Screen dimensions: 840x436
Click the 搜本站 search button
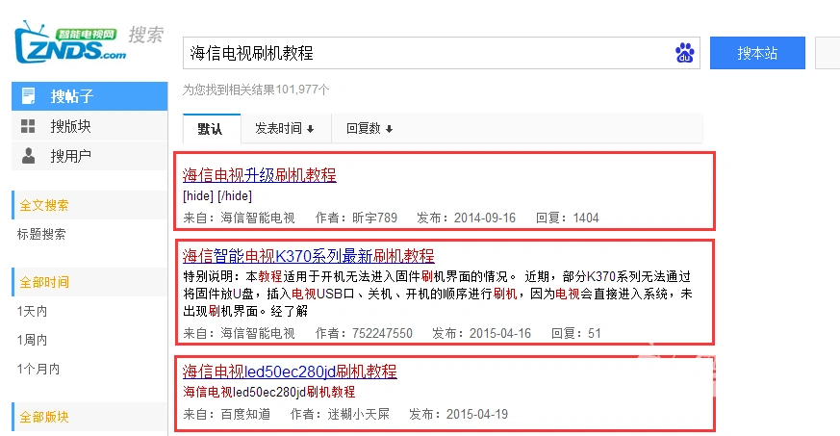point(757,53)
